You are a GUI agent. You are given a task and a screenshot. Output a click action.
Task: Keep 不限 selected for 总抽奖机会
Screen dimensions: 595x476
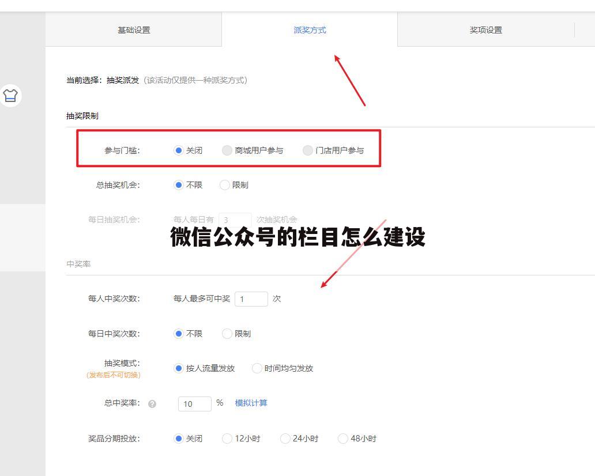[x=179, y=185]
